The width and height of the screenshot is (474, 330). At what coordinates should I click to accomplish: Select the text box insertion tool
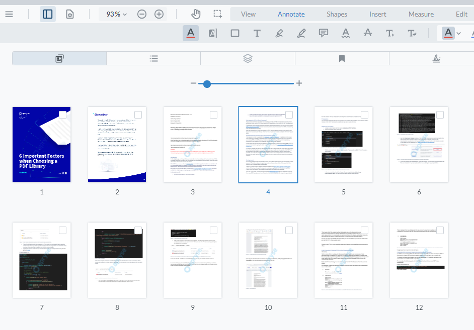[257, 33]
